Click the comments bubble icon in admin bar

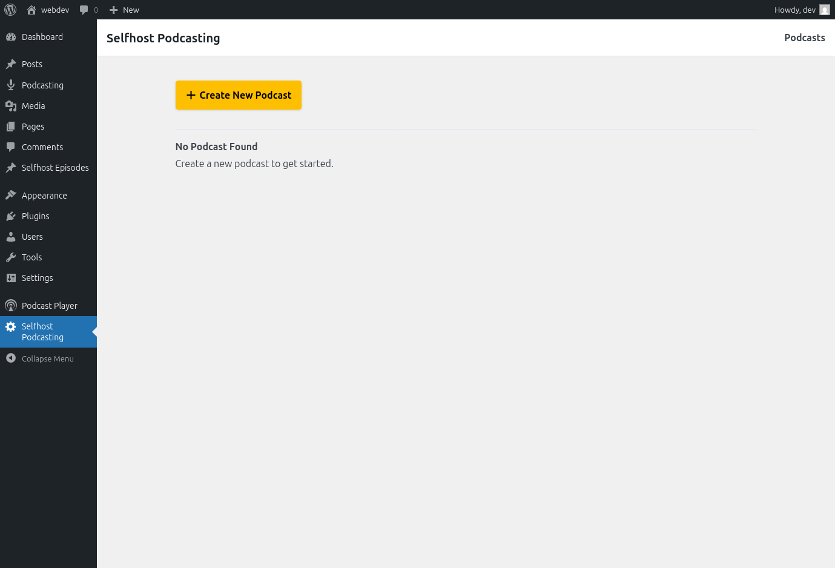click(84, 10)
